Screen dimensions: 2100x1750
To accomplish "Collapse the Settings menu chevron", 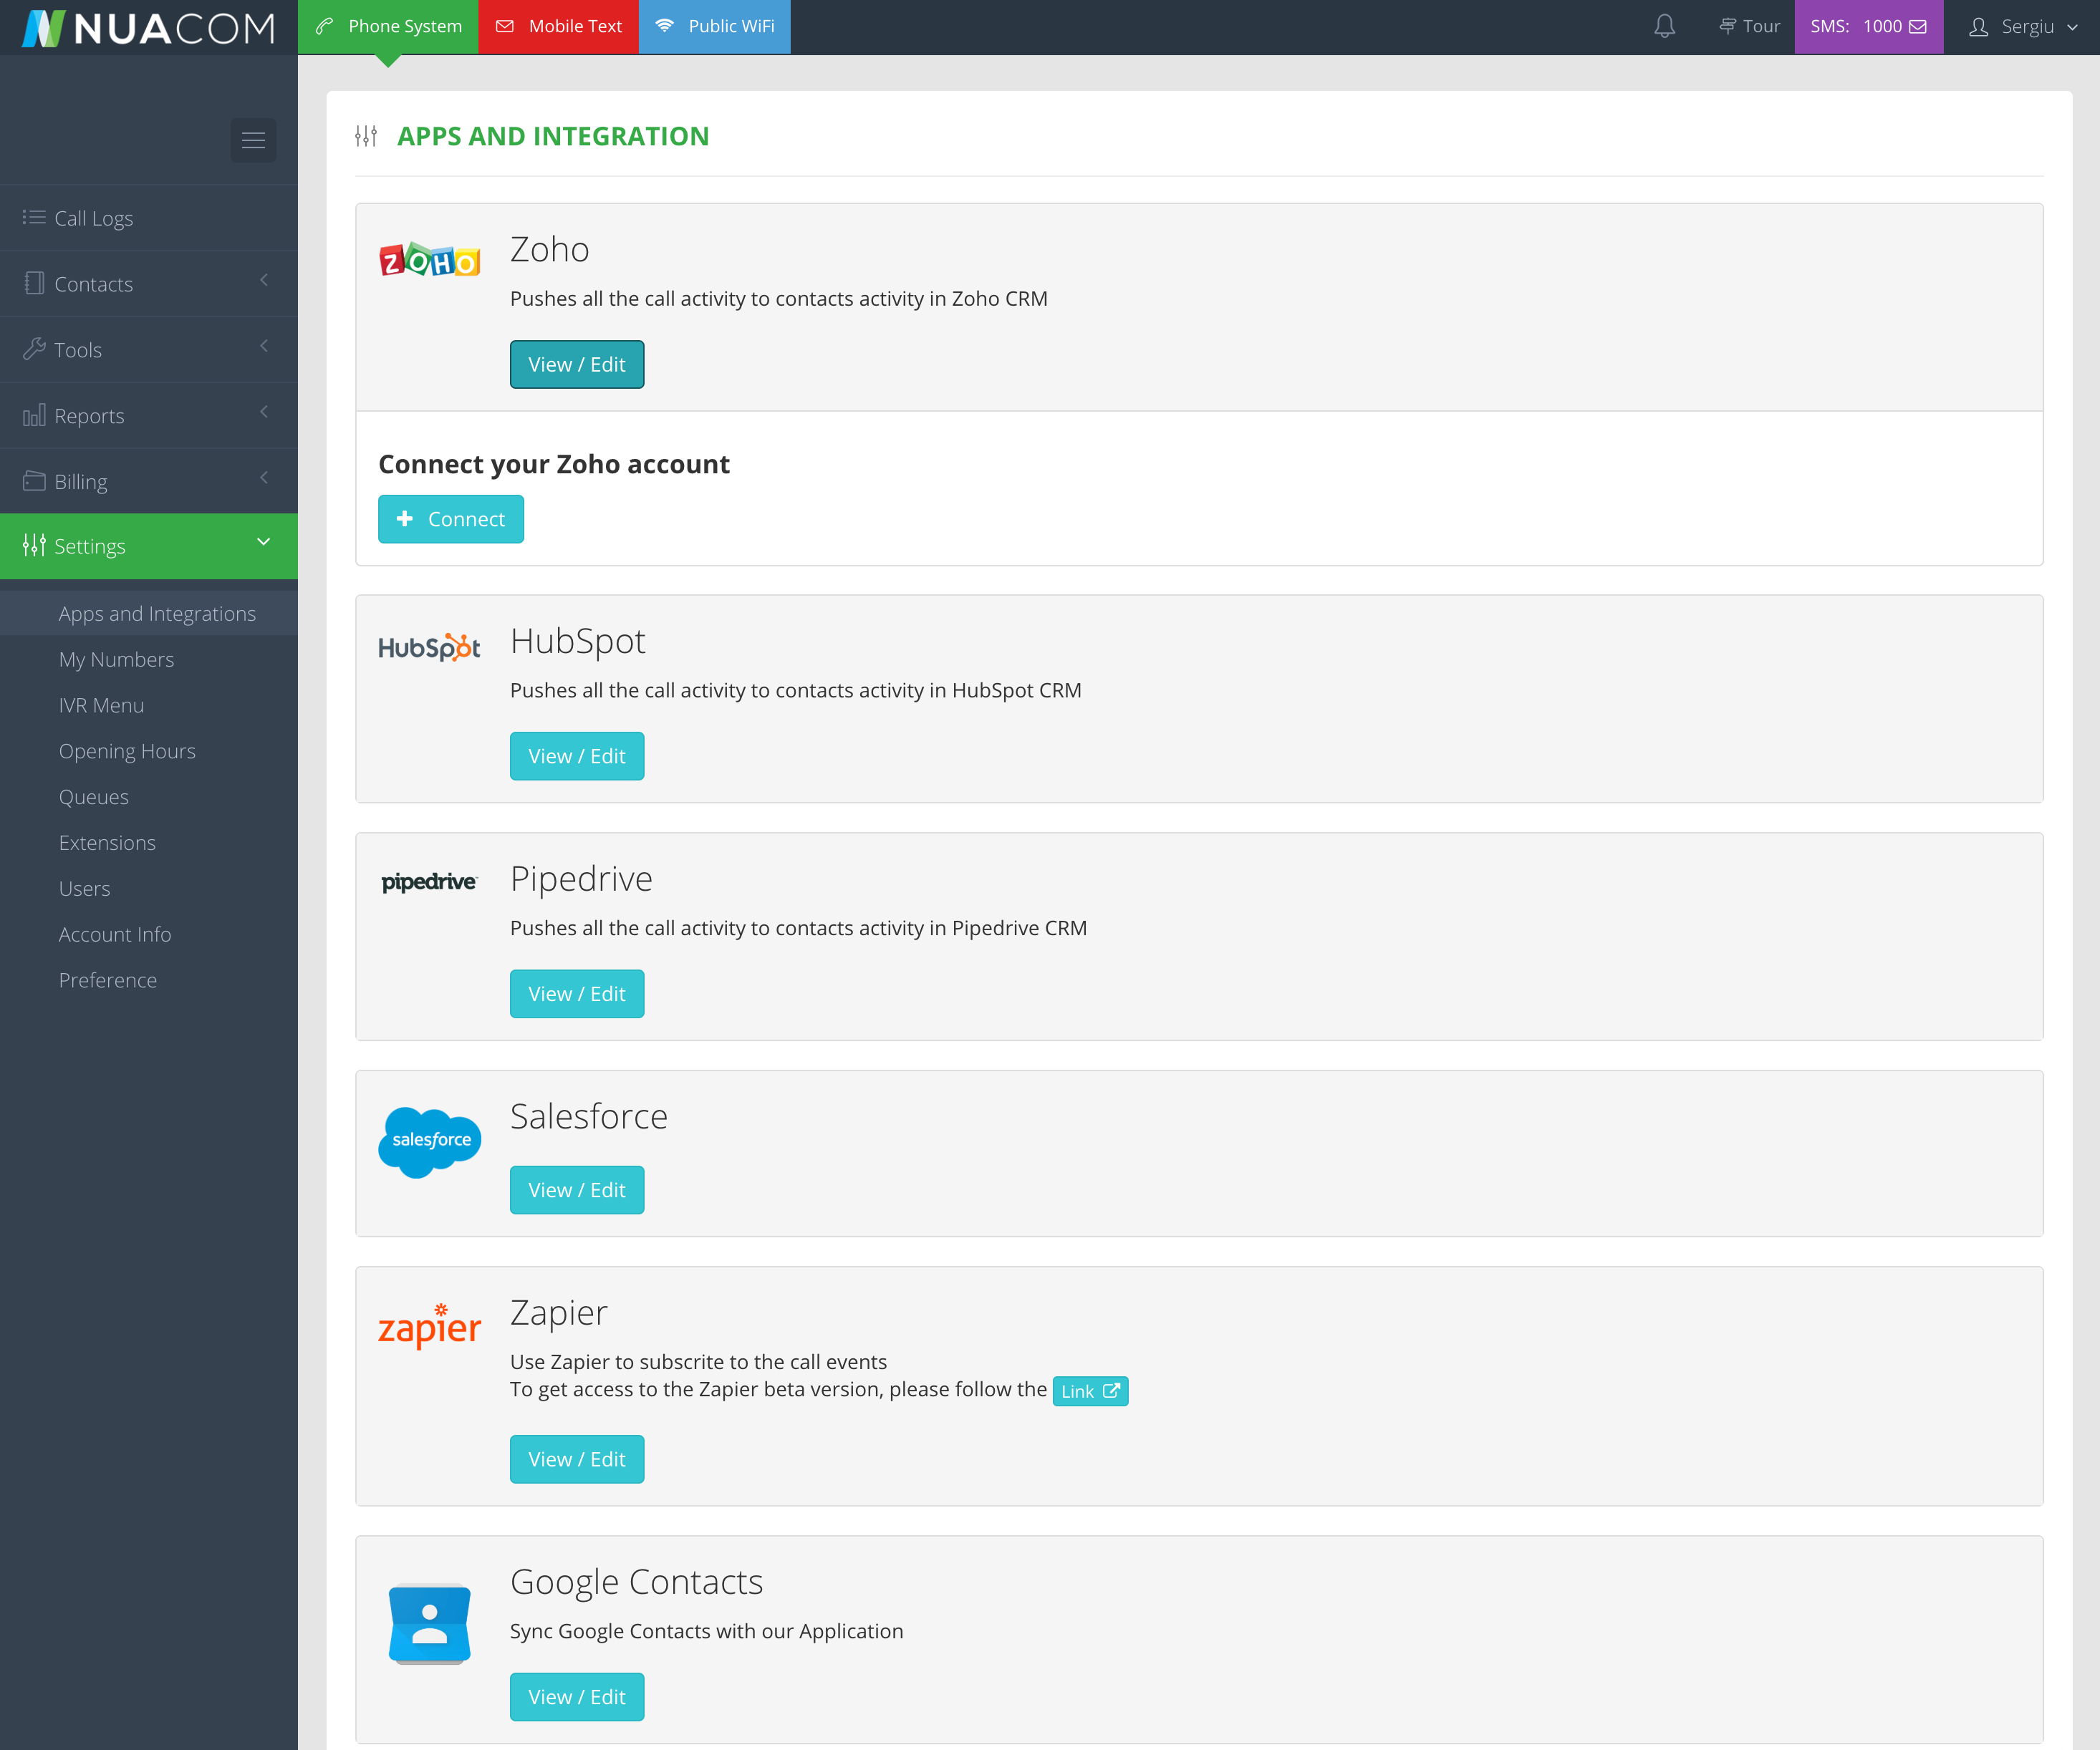I will [264, 543].
